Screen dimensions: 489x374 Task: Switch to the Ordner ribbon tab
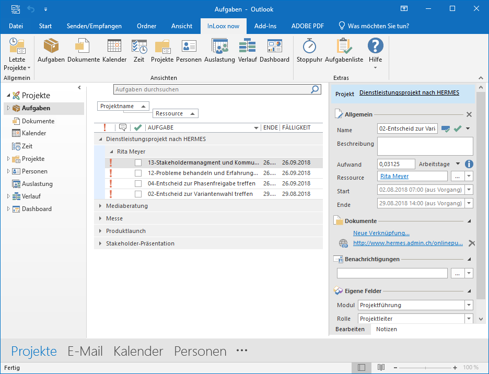pyautogui.click(x=147, y=26)
